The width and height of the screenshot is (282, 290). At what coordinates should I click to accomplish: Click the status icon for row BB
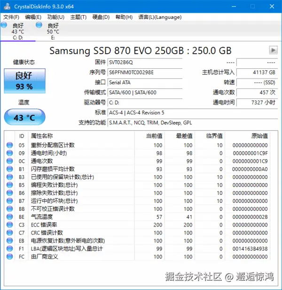9,209
